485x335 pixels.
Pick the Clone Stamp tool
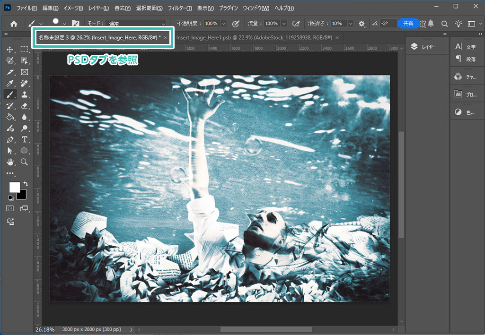25,94
